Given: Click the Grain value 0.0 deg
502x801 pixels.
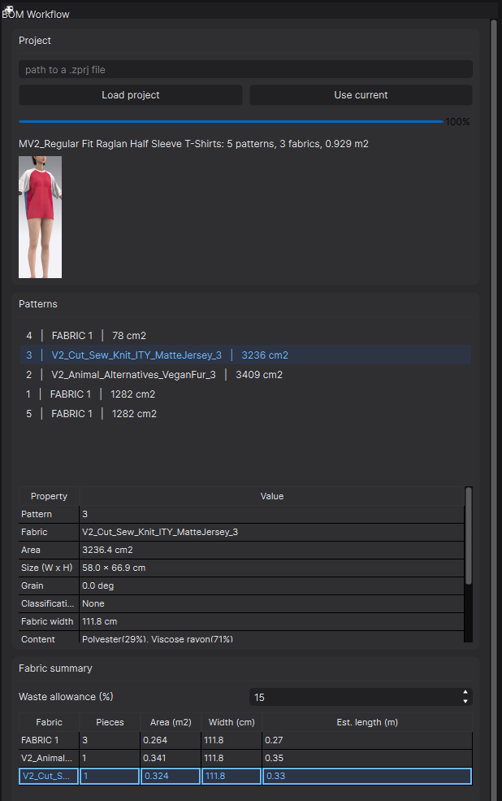Looking at the screenshot, I should (272, 586).
